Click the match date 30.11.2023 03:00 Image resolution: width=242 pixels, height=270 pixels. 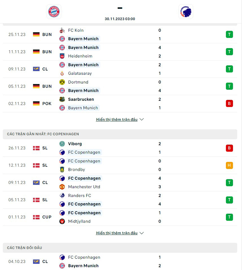(120, 18)
